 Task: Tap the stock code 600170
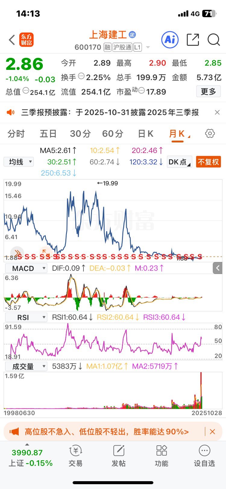(x=88, y=47)
